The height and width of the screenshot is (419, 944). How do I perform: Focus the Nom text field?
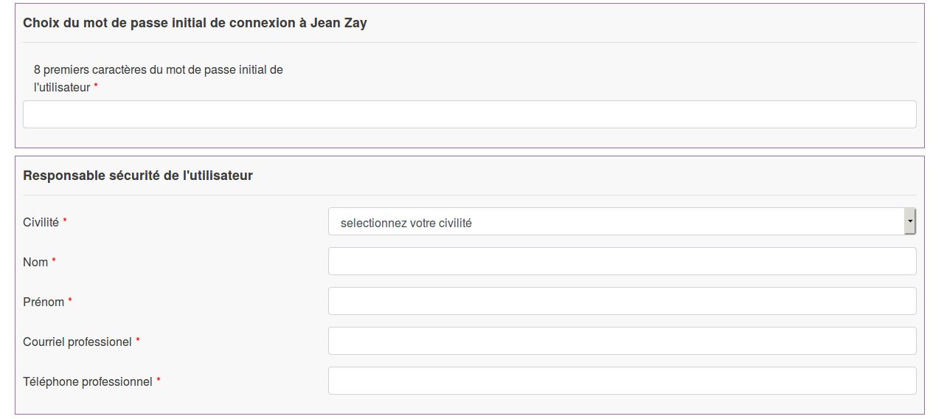pos(622,261)
